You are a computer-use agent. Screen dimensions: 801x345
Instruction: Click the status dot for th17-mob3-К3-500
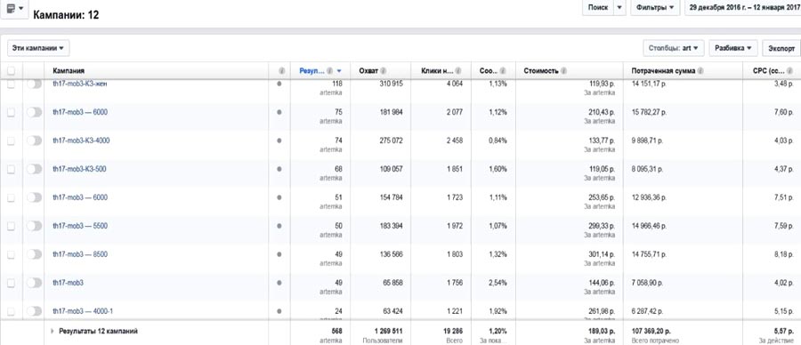coord(279,169)
